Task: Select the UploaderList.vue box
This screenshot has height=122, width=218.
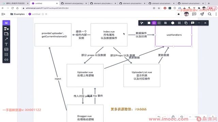Action: [142, 75]
